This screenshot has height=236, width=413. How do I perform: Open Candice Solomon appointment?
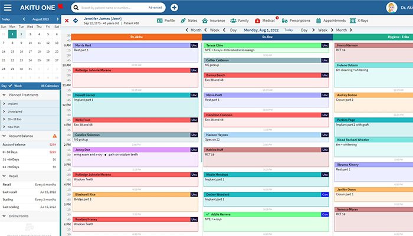tap(135, 137)
